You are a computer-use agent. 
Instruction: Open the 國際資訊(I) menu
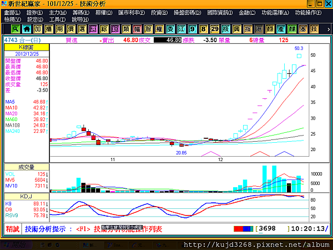pos(220,13)
